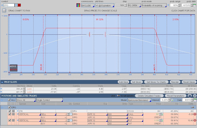Open the Date calendar icon in the positions panel
197x128 pixels.
[195, 100]
